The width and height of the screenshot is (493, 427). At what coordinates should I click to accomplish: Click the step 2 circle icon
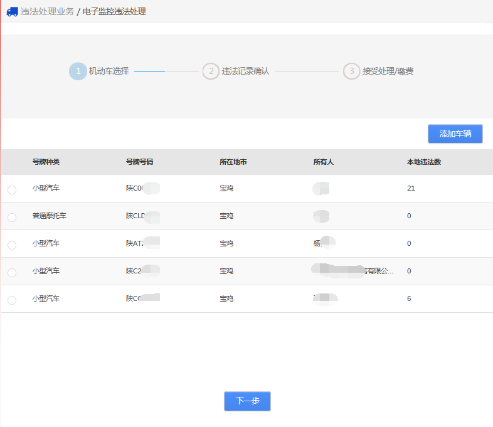(211, 71)
